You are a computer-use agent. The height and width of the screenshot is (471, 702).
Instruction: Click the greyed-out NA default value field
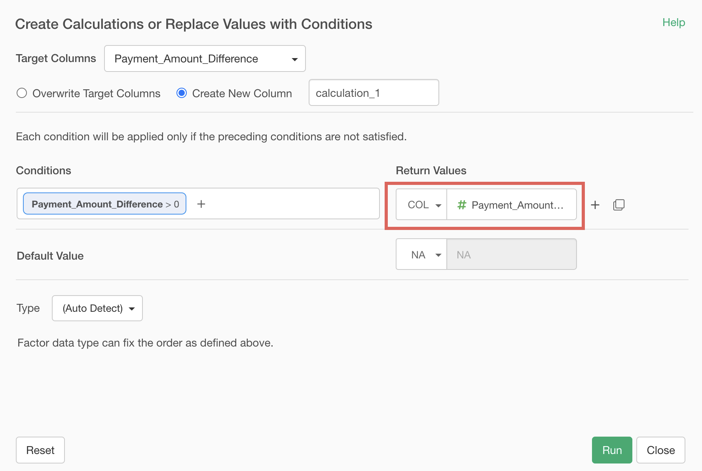tap(511, 255)
